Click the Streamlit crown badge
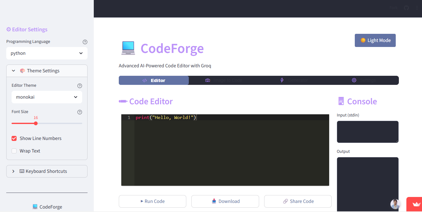422x212 pixels. click(414, 204)
